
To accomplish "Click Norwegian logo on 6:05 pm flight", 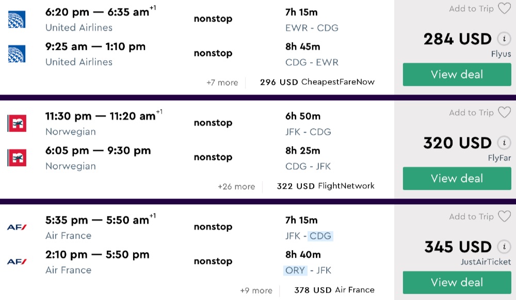I will [17, 158].
